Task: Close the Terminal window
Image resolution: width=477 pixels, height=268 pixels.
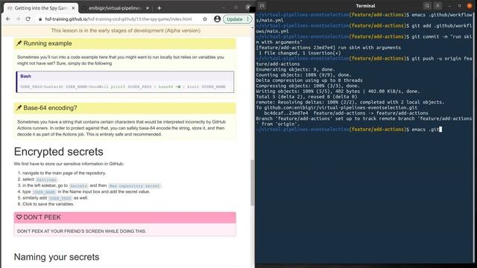Action: (470, 5)
